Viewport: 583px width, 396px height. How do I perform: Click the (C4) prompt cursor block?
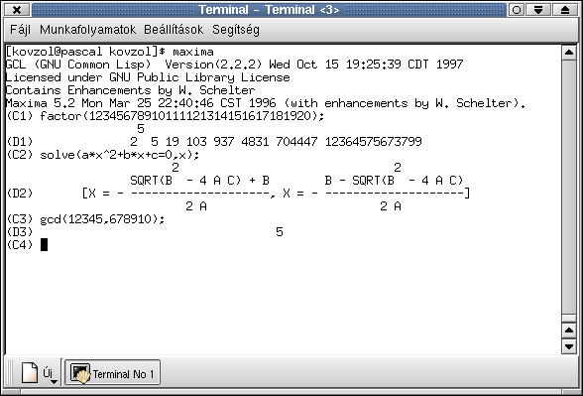pos(44,244)
